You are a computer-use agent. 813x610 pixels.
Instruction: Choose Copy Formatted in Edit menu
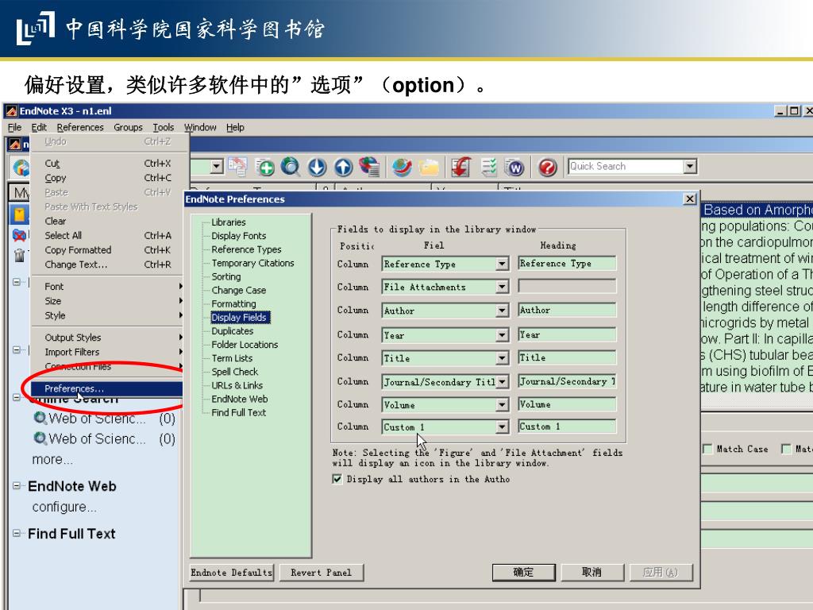pyautogui.click(x=107, y=250)
